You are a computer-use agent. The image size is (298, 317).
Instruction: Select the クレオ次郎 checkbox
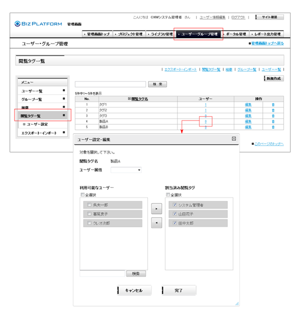coord(89,223)
